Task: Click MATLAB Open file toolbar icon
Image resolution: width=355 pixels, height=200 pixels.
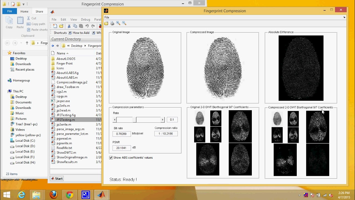Action: click(61, 26)
